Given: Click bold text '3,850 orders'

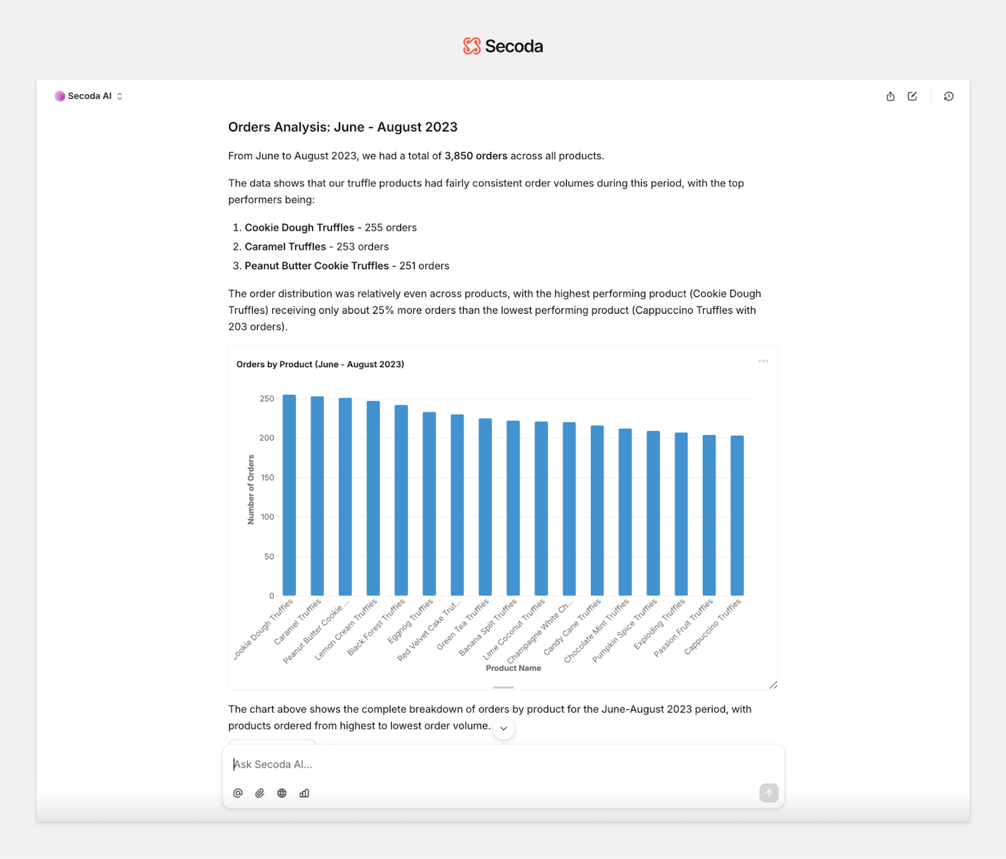Looking at the screenshot, I should tap(476, 156).
